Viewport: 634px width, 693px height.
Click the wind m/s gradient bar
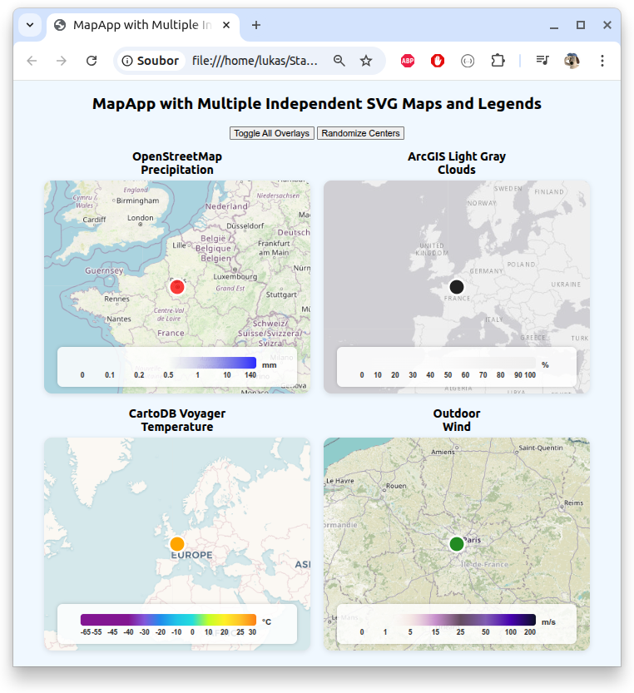coord(448,620)
